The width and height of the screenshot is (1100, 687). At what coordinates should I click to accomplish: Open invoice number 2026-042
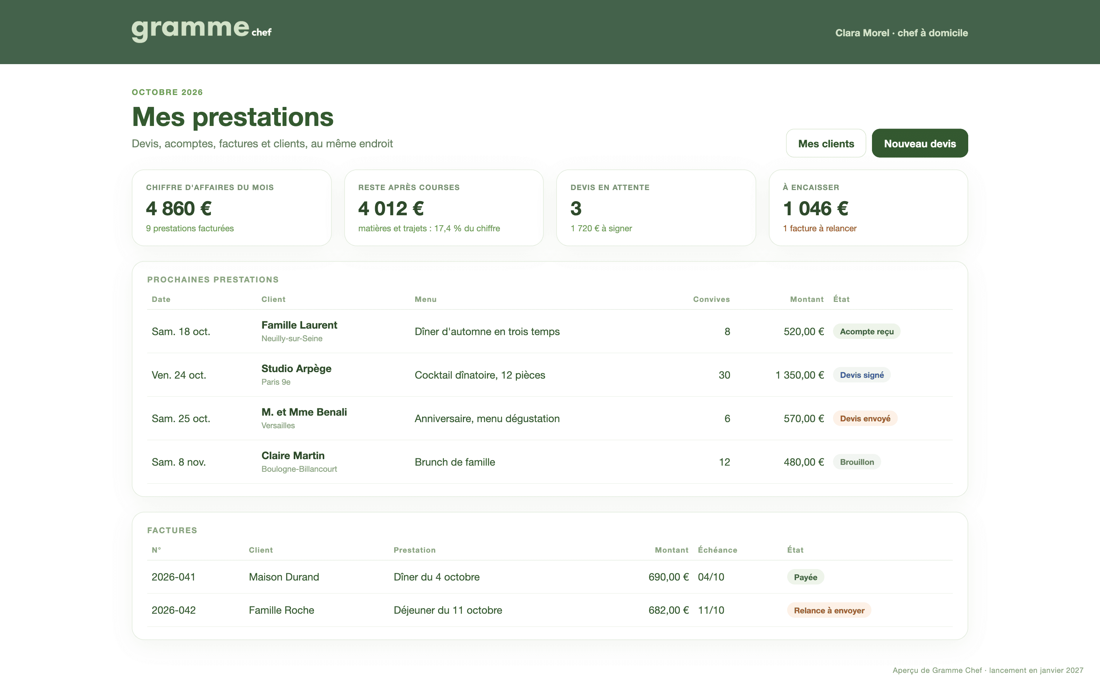click(173, 610)
